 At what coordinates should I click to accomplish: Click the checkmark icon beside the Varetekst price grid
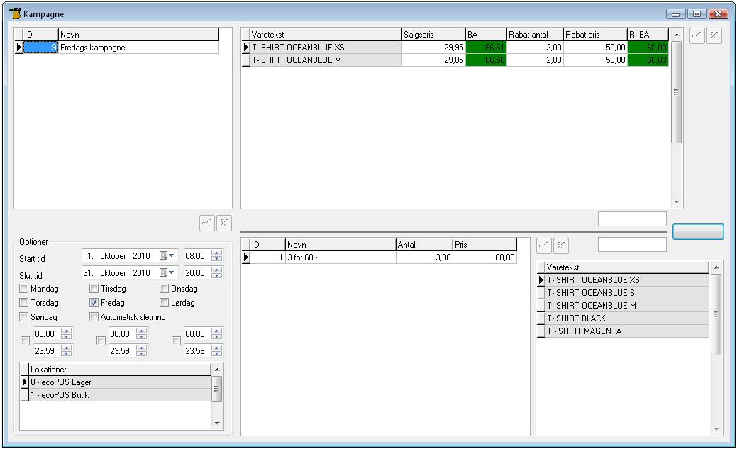(x=697, y=37)
